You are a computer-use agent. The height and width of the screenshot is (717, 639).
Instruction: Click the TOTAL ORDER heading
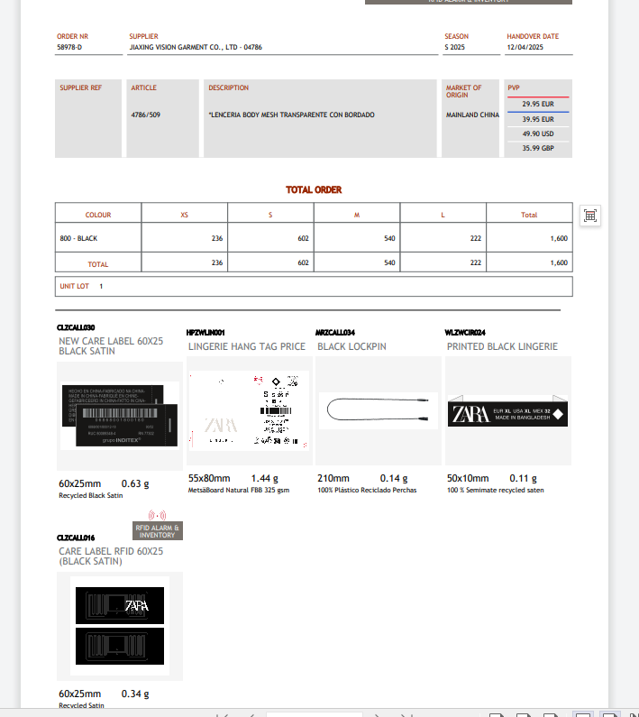point(314,190)
